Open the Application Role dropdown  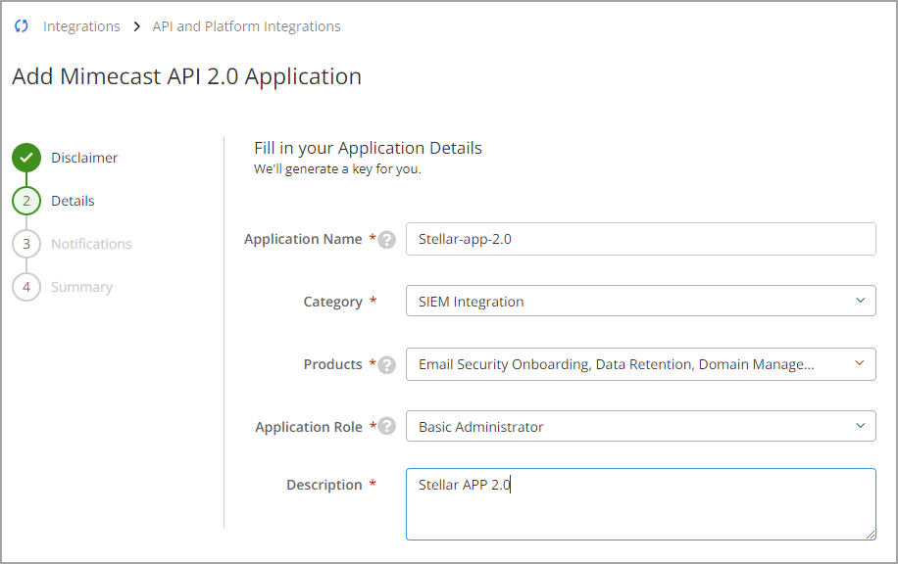640,427
